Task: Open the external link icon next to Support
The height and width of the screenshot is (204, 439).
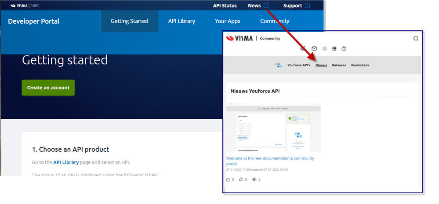Action: (308, 5)
